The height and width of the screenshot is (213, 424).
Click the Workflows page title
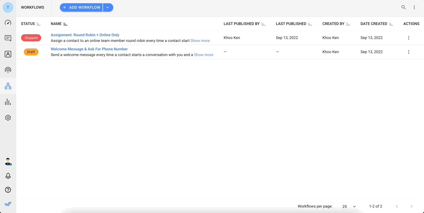pos(32,7)
